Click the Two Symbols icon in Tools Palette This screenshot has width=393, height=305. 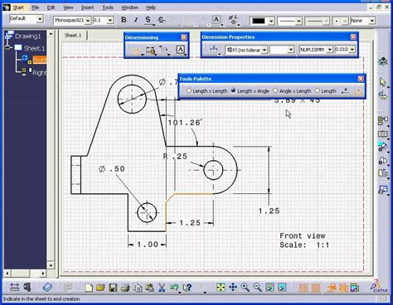click(358, 92)
